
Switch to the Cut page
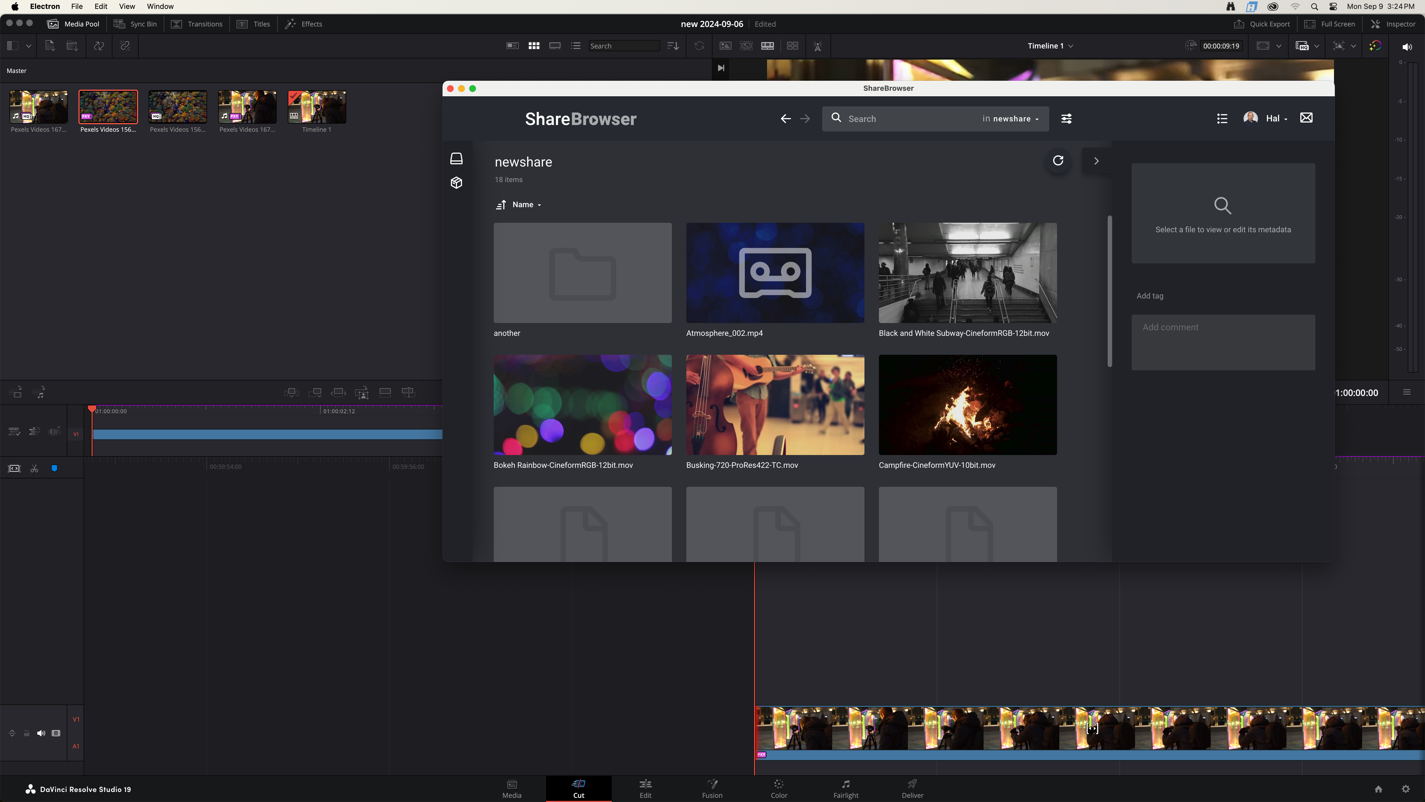pos(579,789)
